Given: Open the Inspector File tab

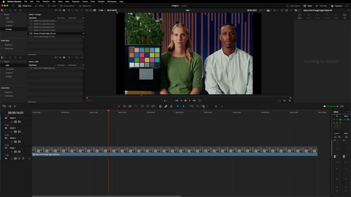Looking at the screenshot, I should click(x=345, y=16).
